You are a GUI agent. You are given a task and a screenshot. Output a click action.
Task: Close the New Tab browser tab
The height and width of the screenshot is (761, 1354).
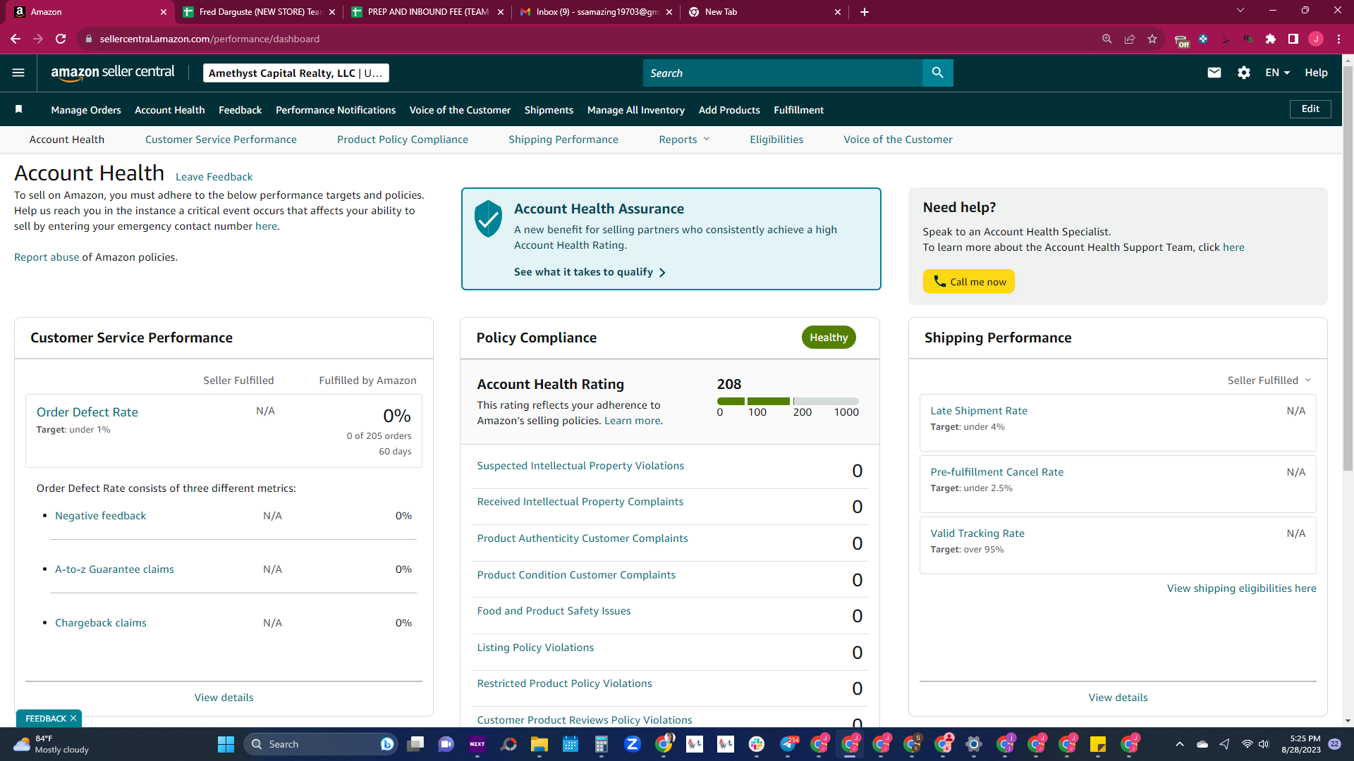[x=838, y=12]
